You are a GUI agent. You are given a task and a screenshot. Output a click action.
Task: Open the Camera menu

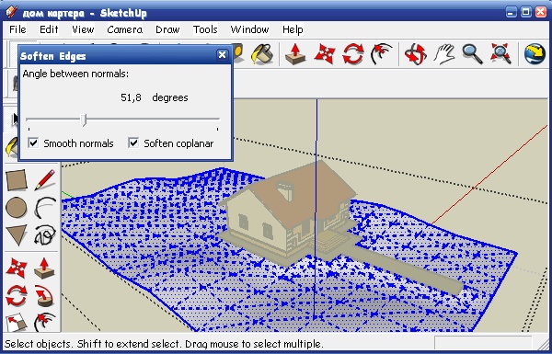pyautogui.click(x=125, y=29)
